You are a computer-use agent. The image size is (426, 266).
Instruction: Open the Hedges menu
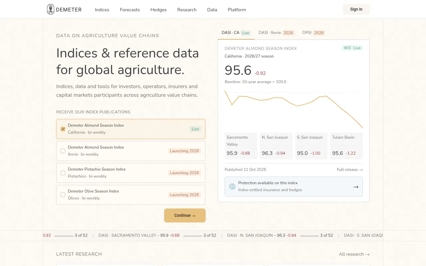[158, 10]
